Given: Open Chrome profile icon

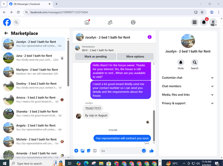Looking at the screenshot, I should click(212, 12).
